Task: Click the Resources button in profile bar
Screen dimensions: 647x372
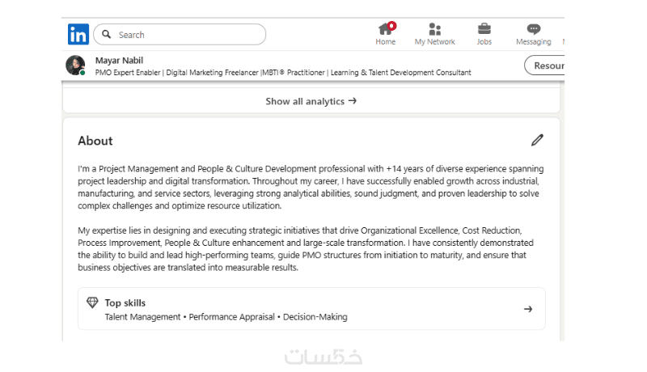Action: pyautogui.click(x=544, y=66)
